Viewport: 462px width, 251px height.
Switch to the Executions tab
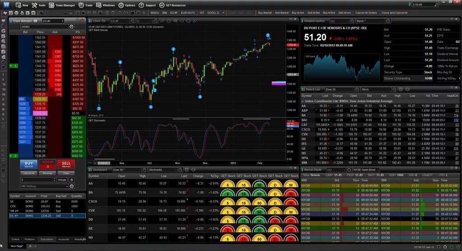[46, 239]
